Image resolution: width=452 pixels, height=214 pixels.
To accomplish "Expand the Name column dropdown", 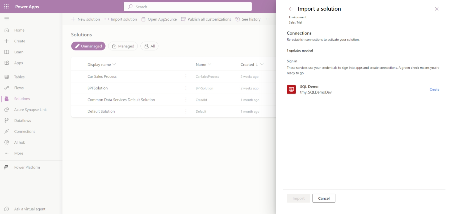I will (x=210, y=64).
